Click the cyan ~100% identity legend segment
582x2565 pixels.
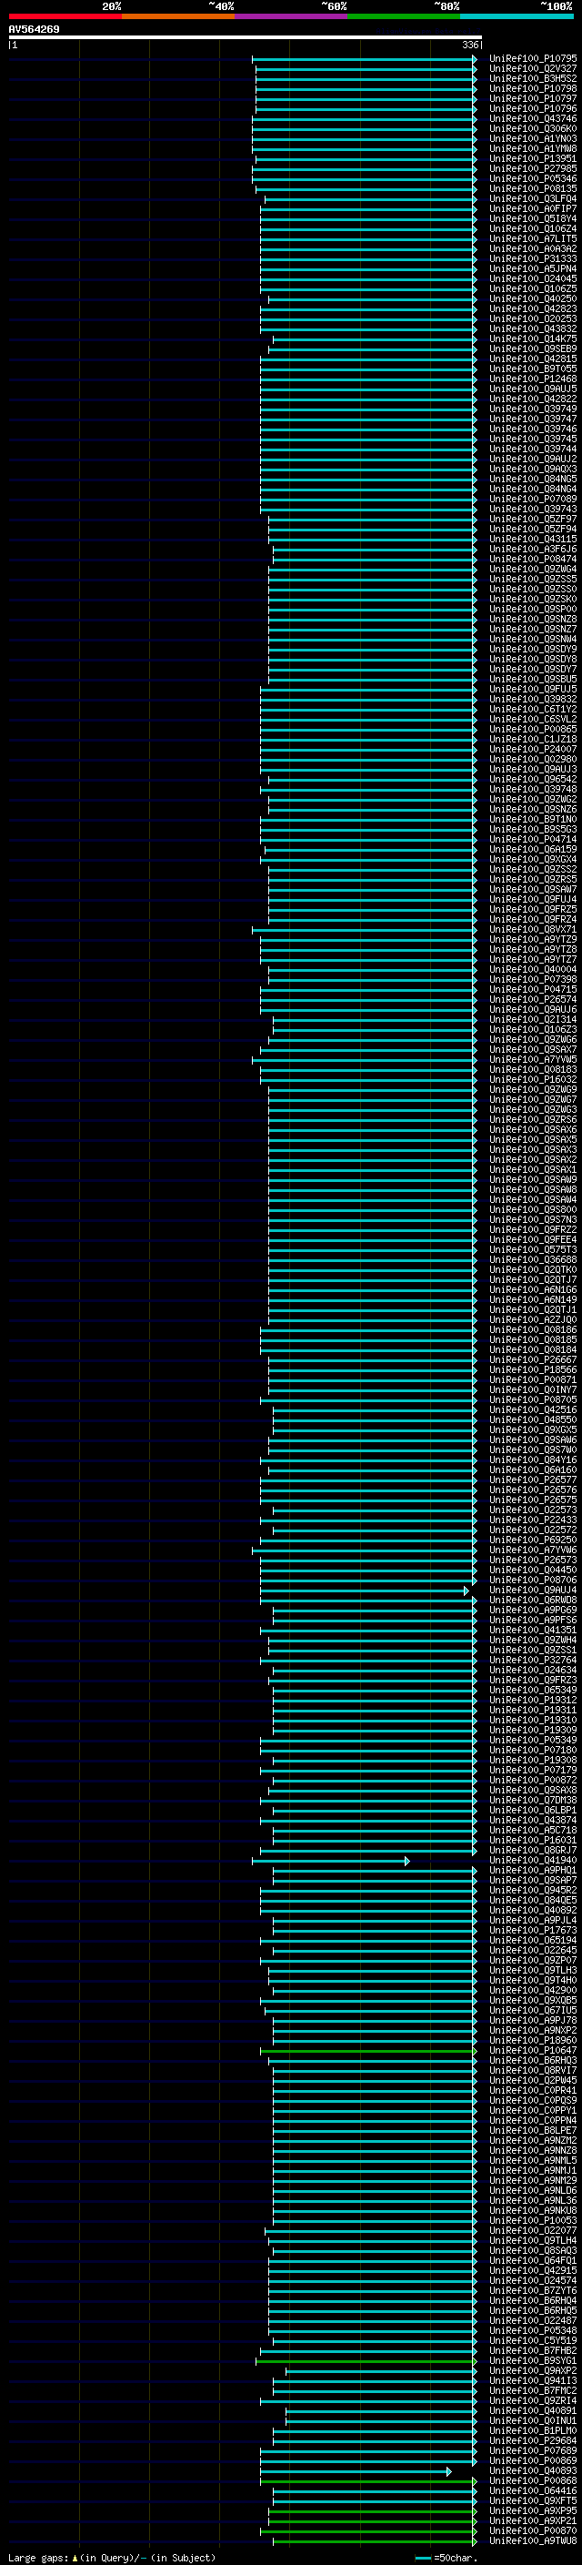[x=517, y=16]
